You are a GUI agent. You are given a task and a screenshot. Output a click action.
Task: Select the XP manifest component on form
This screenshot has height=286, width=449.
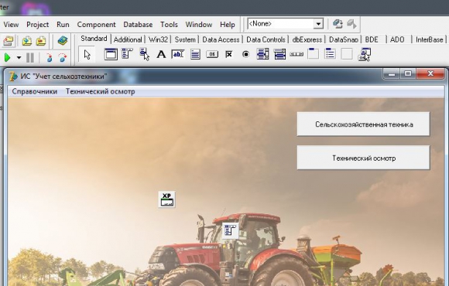[167, 199]
